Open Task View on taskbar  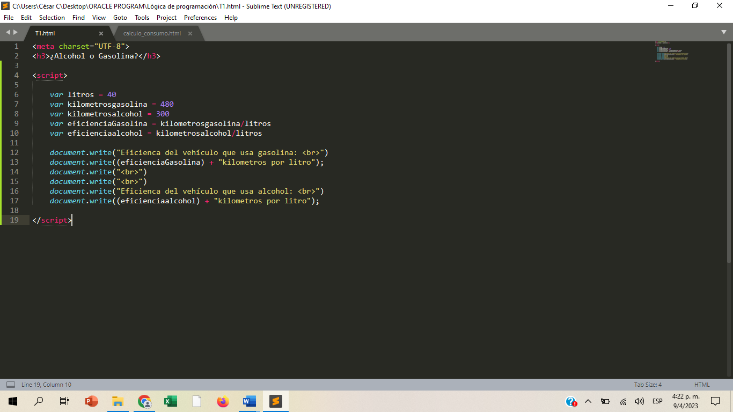pyautogui.click(x=64, y=401)
